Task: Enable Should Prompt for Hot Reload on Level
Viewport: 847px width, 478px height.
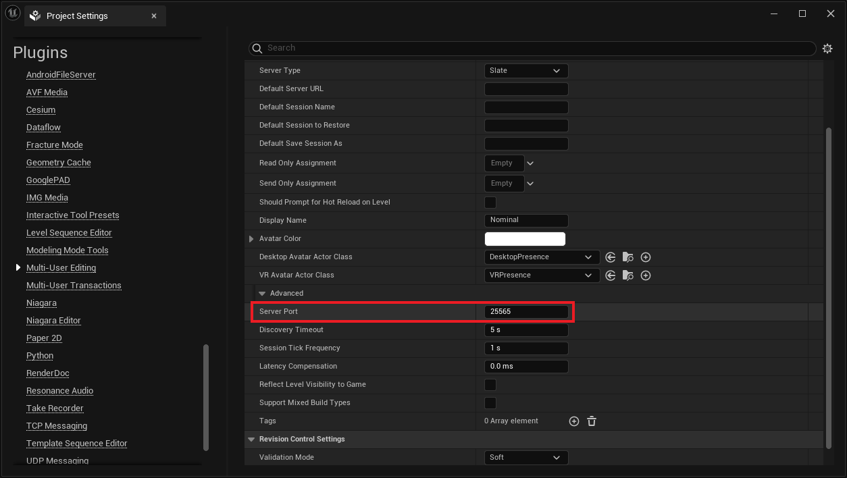Action: [490, 203]
